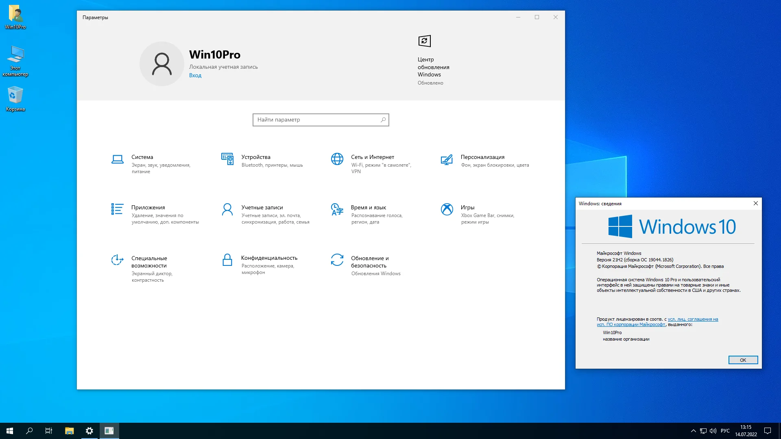
Task: Open the Устройства settings category
Action: click(255, 157)
